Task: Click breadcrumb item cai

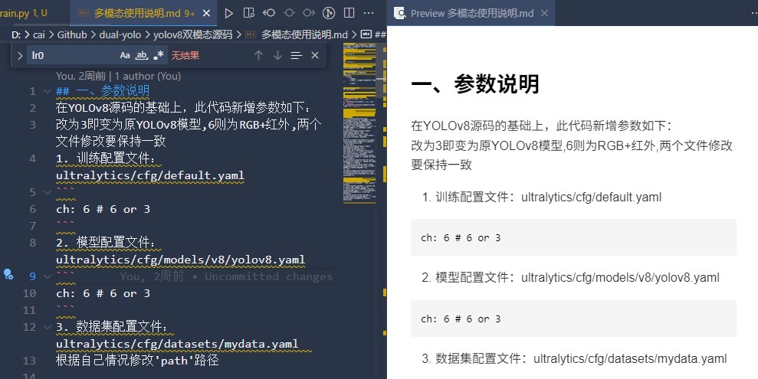Action: point(39,34)
